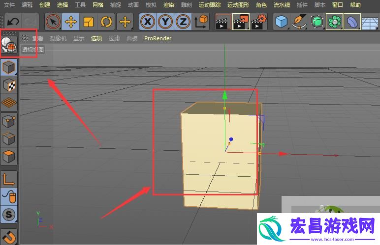
Task: Open the viewport 显示 menu
Action: [79, 38]
